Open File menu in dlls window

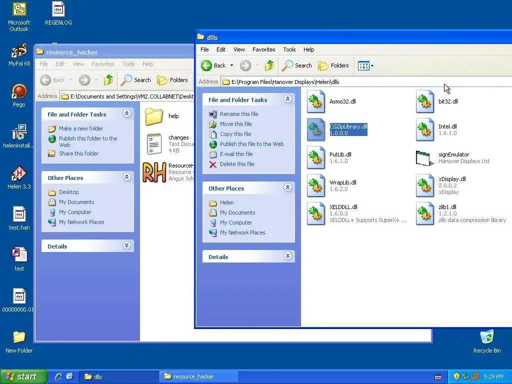(x=204, y=49)
